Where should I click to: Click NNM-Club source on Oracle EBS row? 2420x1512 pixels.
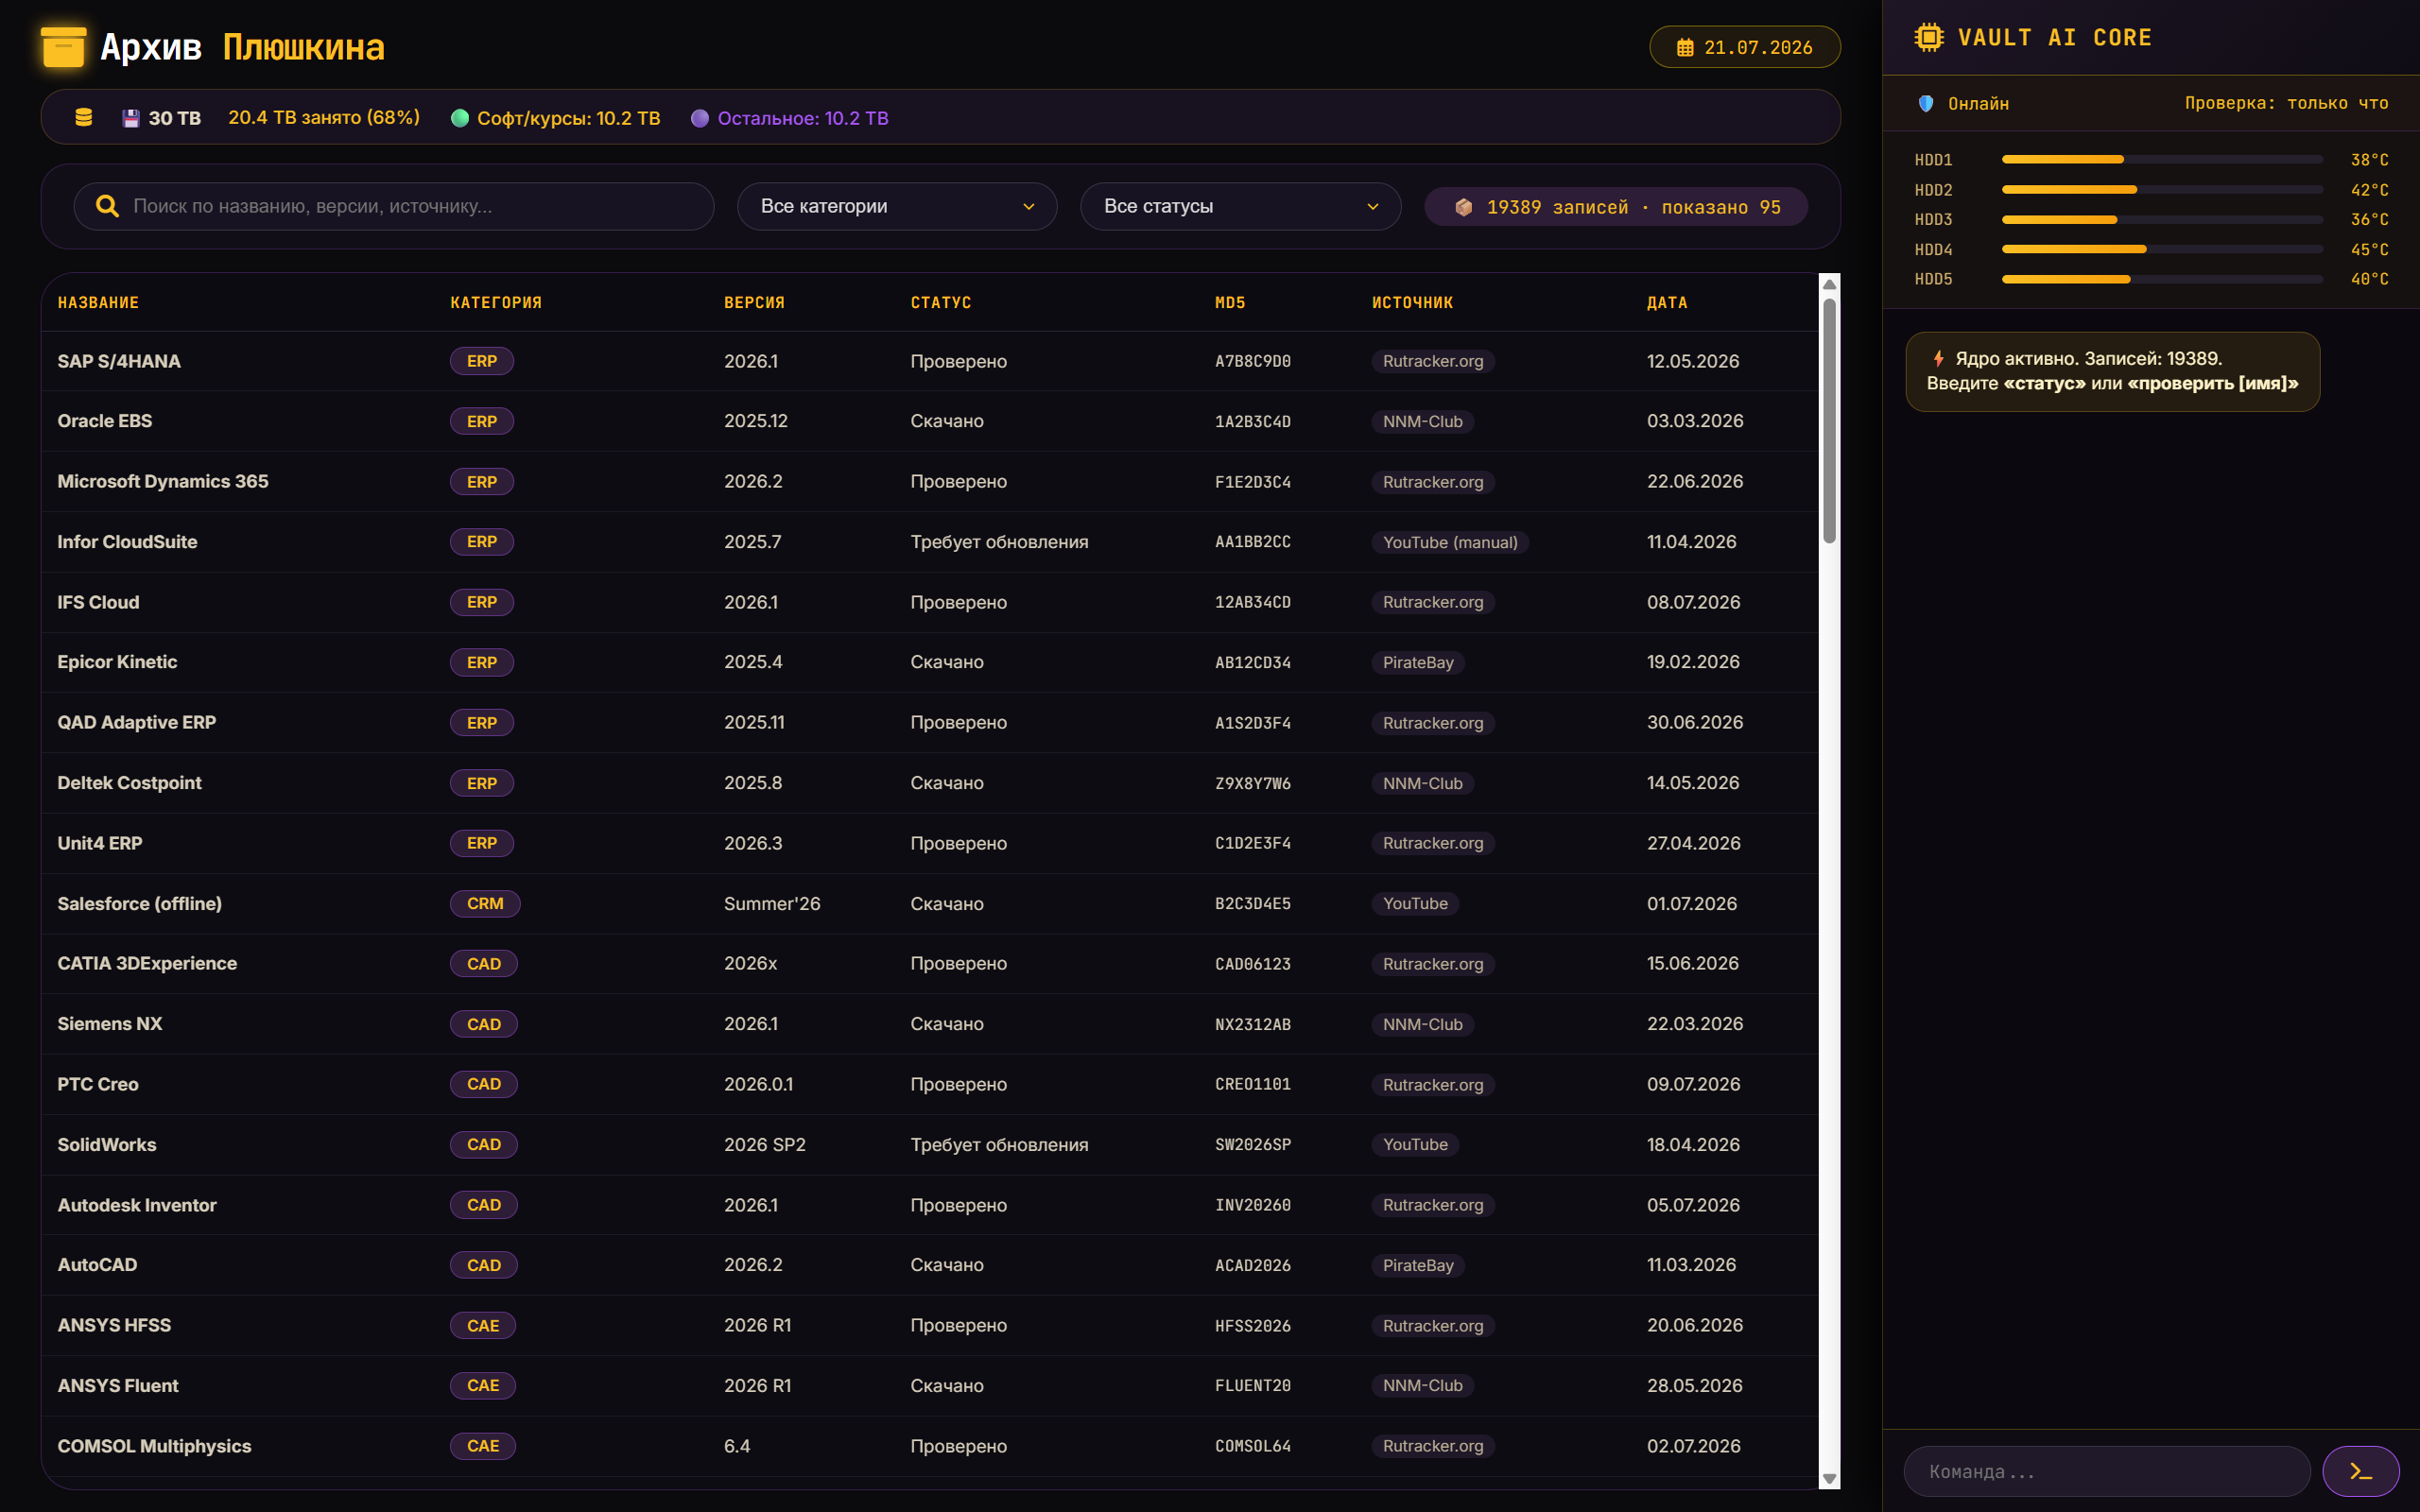(1423, 421)
